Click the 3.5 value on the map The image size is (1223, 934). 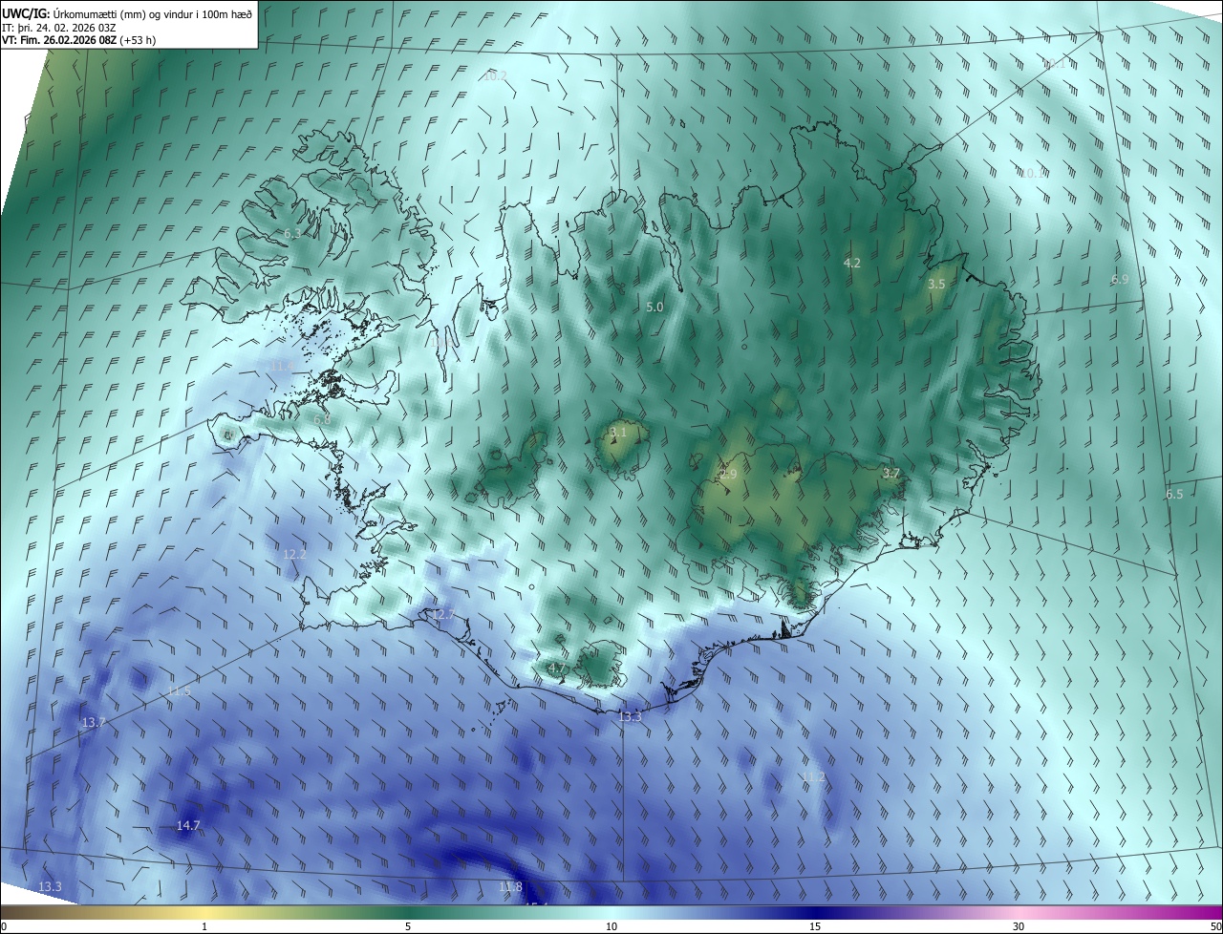936,285
